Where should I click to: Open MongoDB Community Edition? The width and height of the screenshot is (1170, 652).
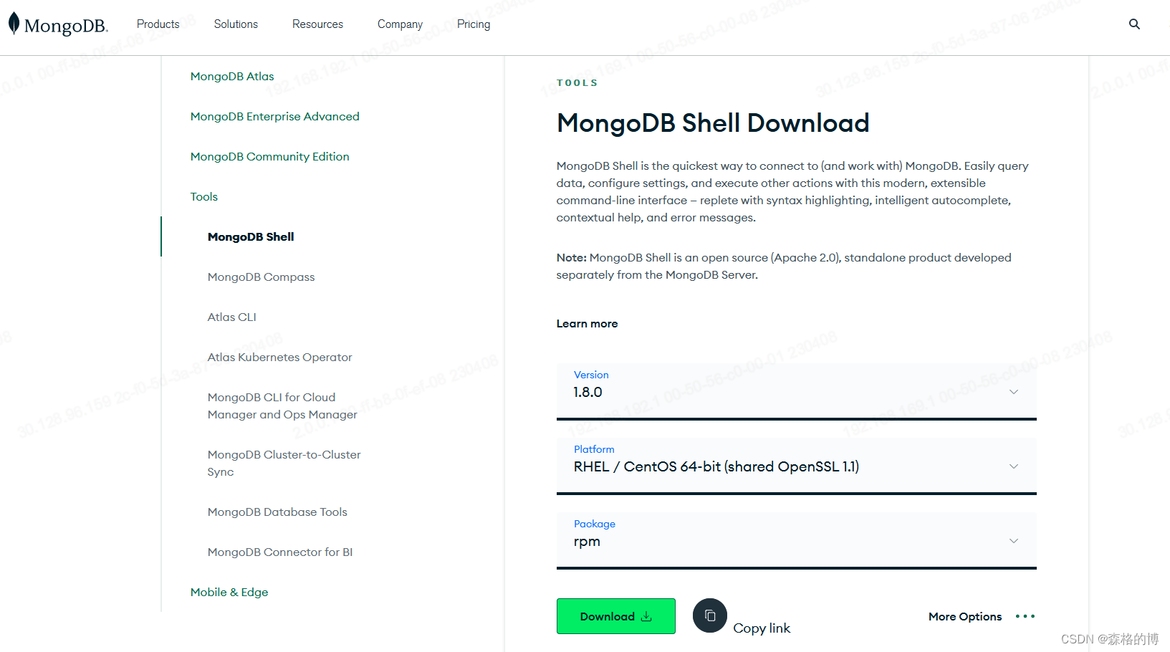click(269, 156)
